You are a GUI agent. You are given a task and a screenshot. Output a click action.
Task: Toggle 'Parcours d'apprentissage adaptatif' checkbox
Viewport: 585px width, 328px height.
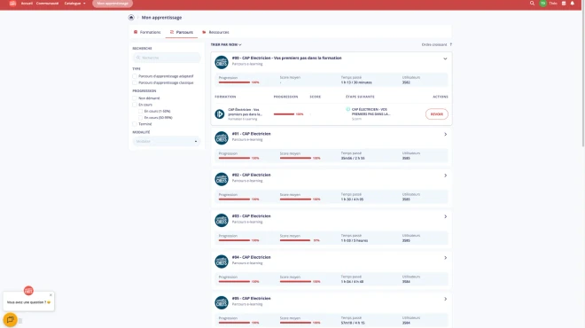135,76
